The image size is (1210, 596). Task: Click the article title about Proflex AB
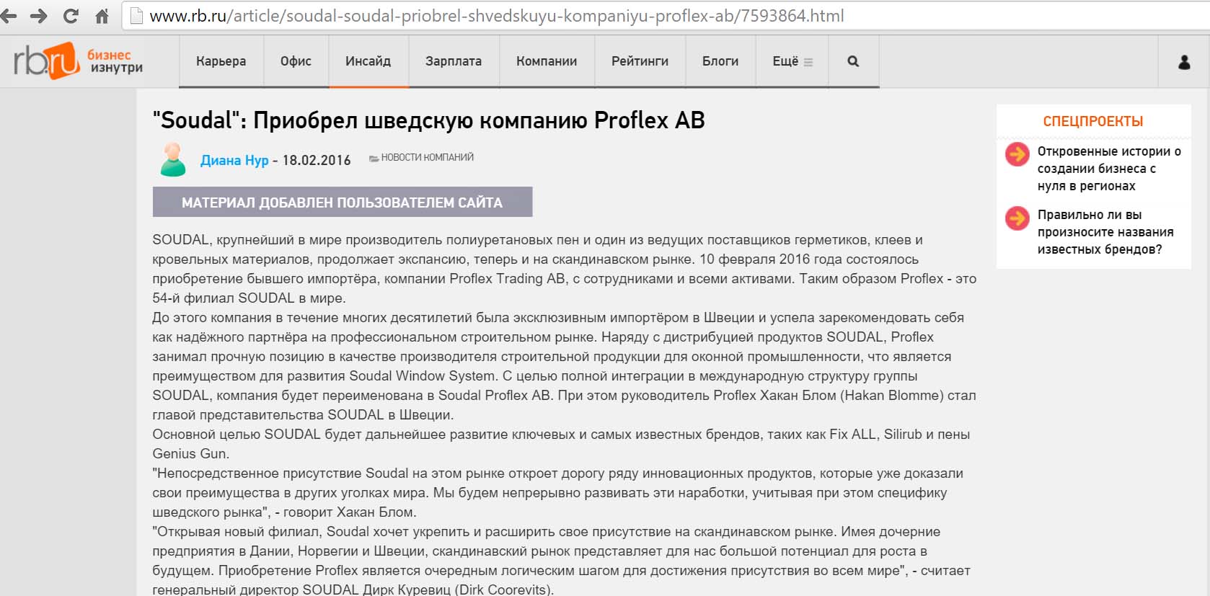point(429,120)
